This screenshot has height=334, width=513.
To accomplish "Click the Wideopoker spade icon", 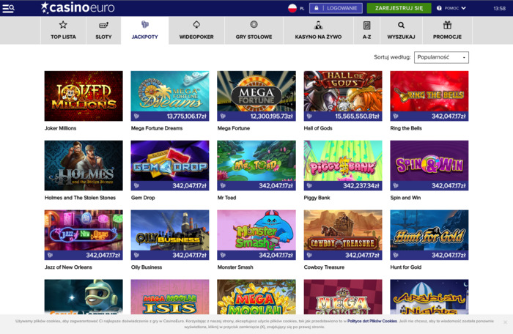I will [x=196, y=24].
